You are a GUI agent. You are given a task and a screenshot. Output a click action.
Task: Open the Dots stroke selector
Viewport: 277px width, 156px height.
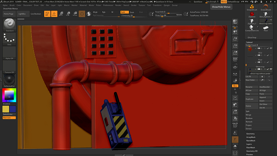coord(9,39)
